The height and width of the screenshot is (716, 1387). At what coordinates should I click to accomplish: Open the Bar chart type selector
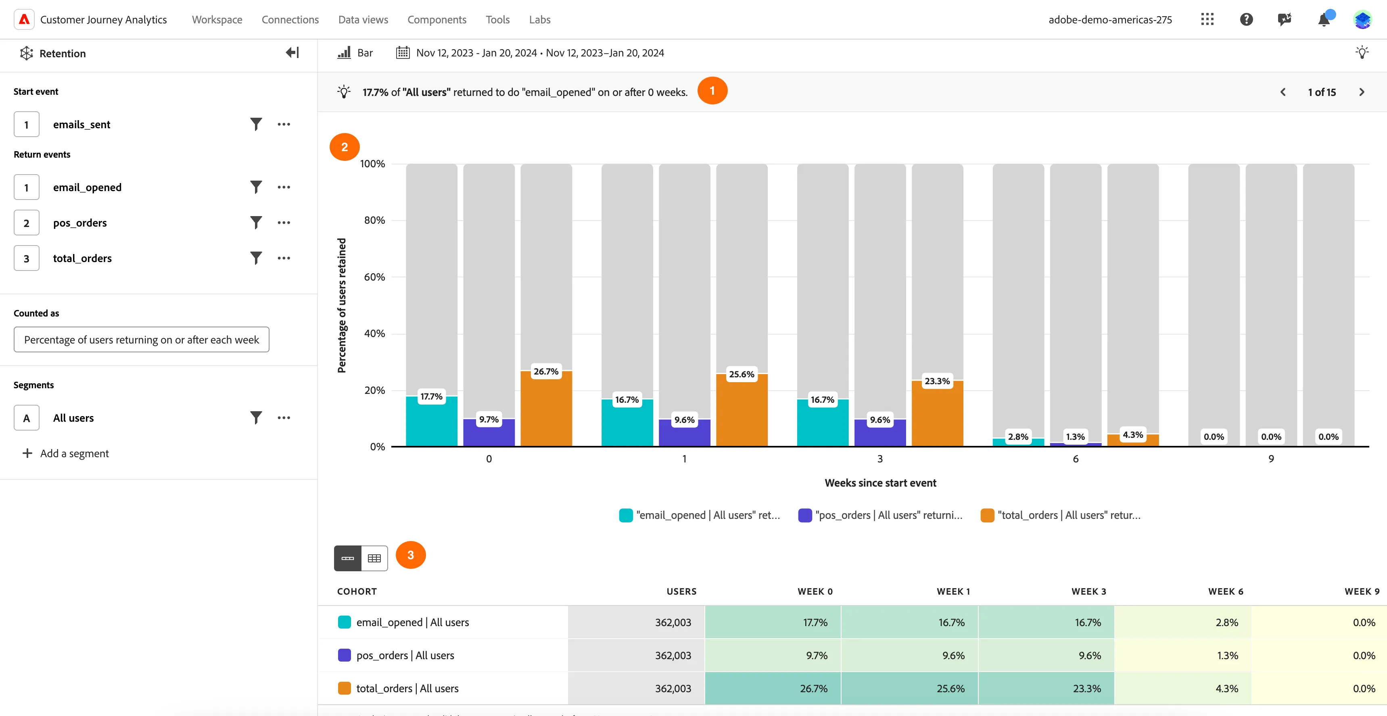355,53
